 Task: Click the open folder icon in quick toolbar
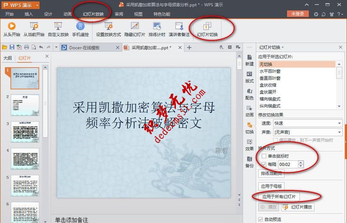pyautogui.click(x=5, y=47)
